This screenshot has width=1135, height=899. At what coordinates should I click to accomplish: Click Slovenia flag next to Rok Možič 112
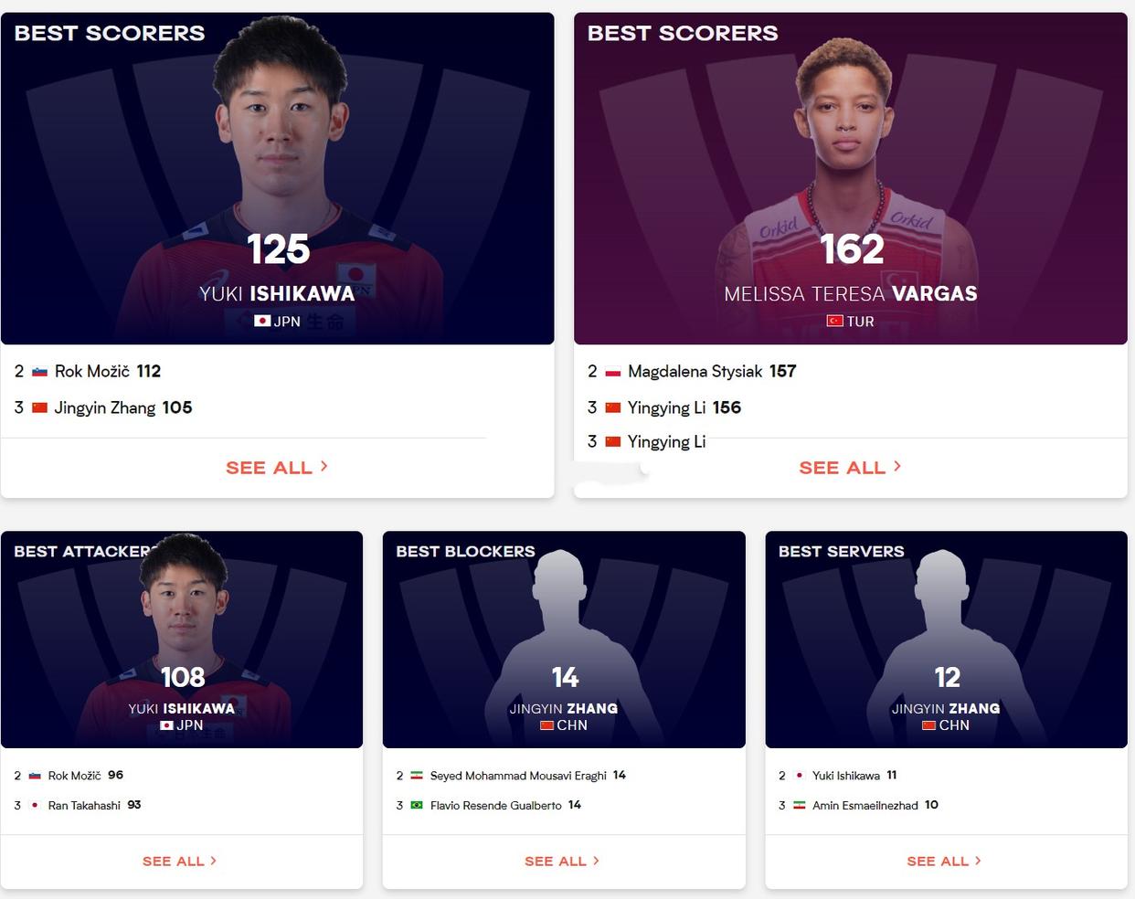39,372
